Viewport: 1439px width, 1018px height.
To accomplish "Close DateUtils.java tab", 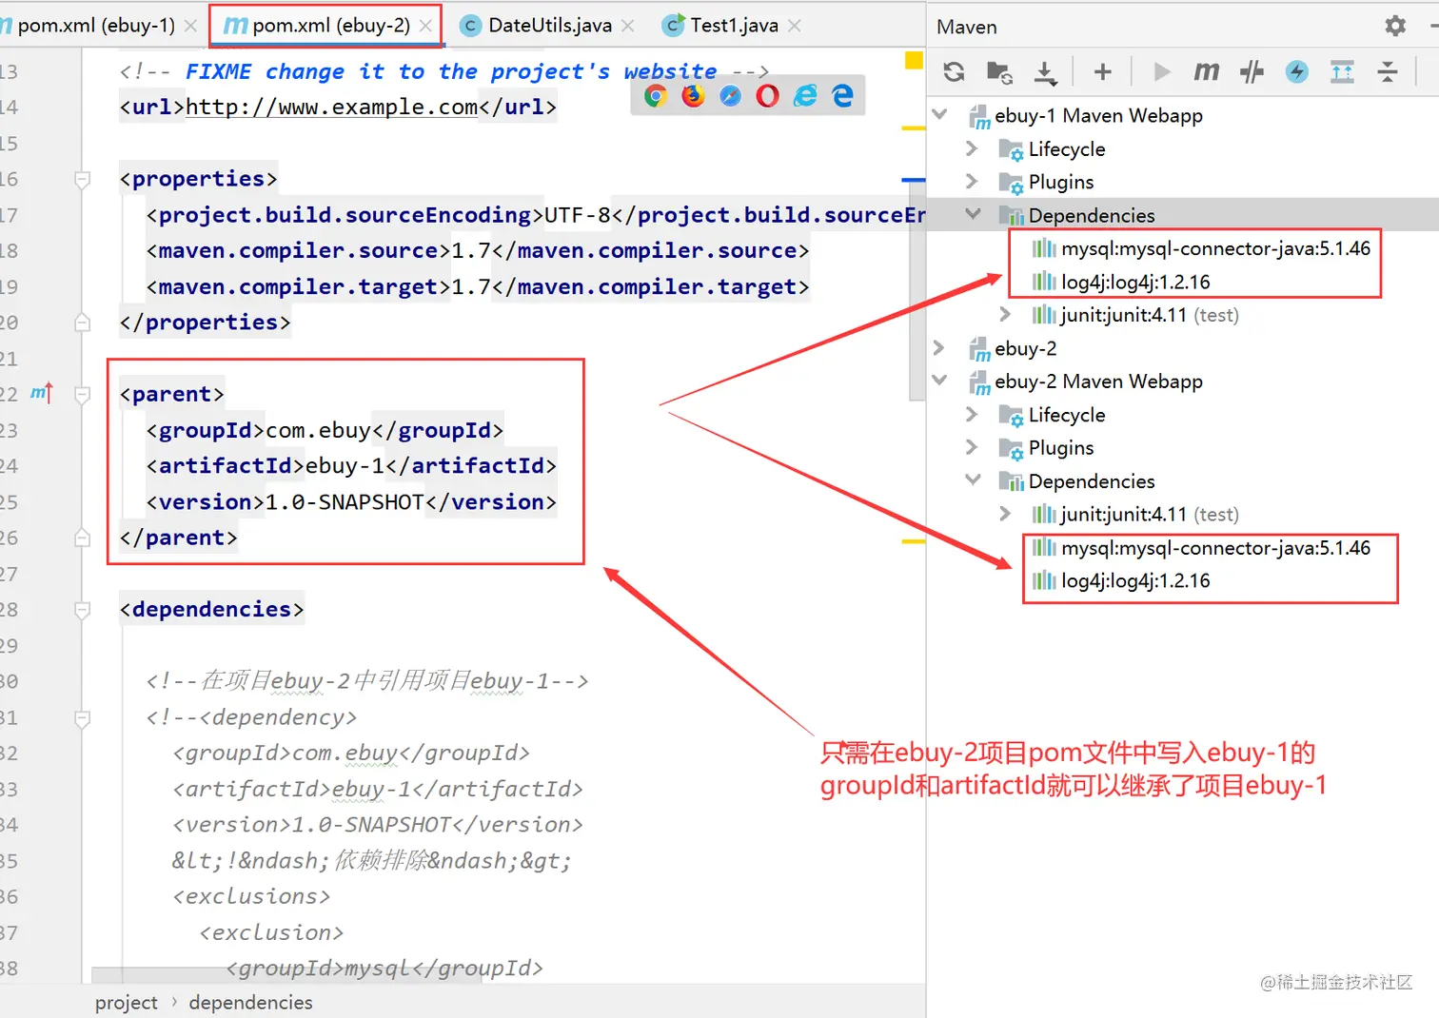I will [628, 26].
